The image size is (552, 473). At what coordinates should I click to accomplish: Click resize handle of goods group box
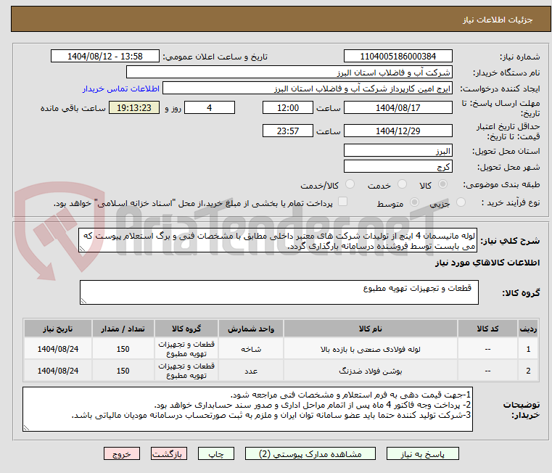[83, 301]
